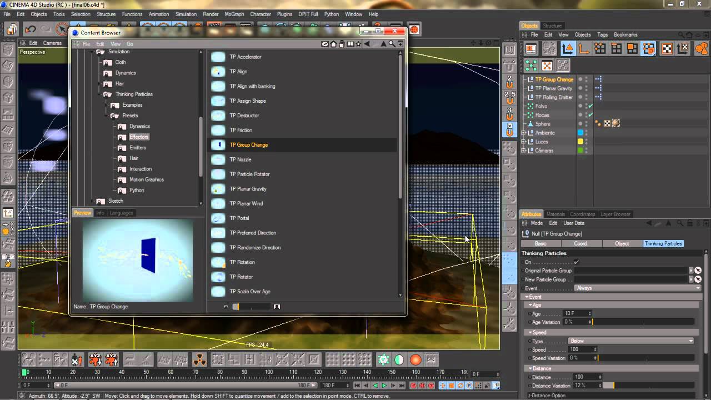
Task: Click the cube view icon in left toolbar
Action: coord(8,50)
